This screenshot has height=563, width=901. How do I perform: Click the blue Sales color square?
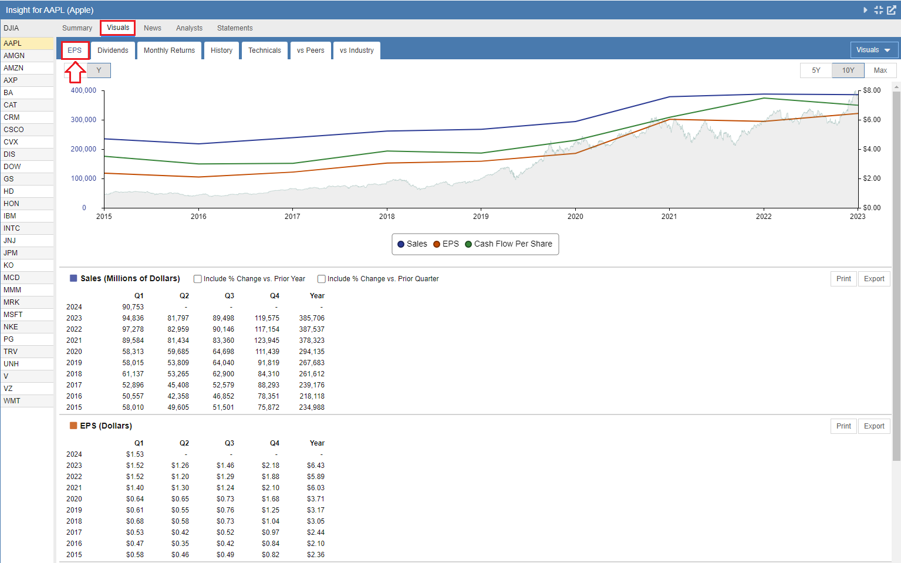[73, 278]
